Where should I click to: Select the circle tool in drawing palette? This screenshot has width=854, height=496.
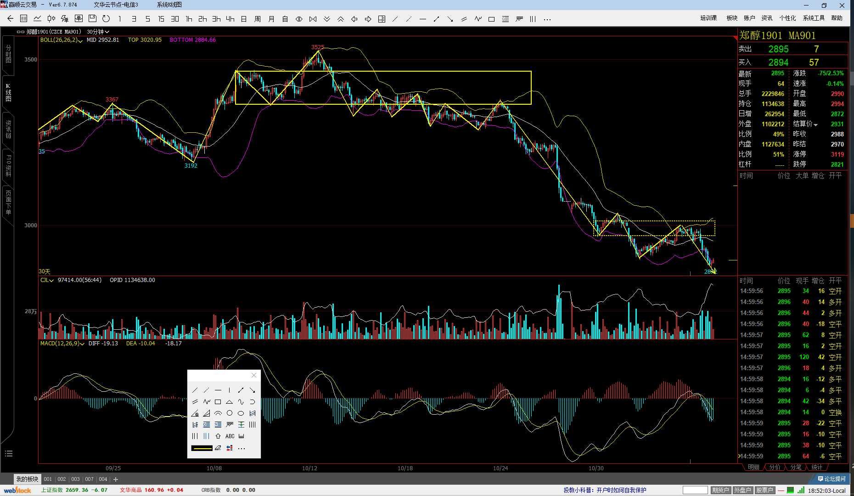(x=230, y=413)
